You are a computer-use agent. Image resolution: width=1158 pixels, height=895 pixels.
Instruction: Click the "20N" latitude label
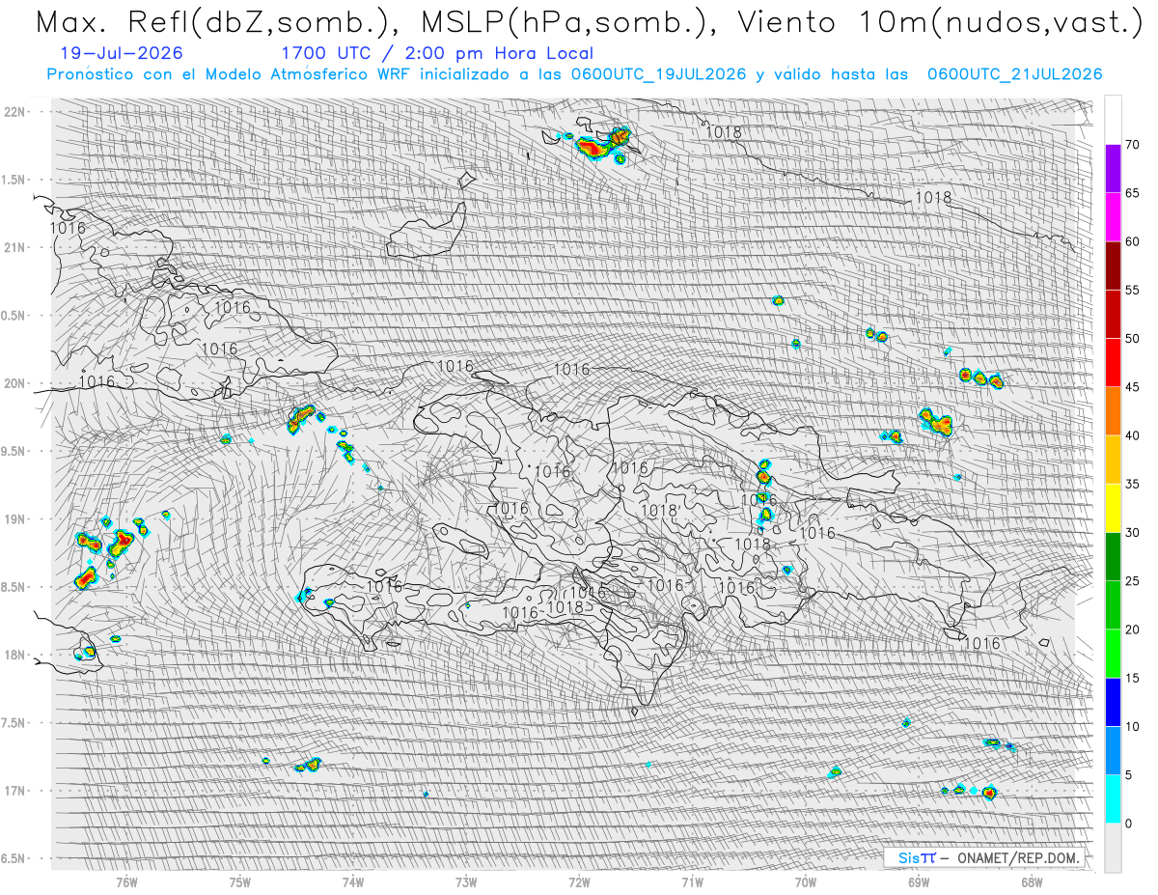coord(15,383)
